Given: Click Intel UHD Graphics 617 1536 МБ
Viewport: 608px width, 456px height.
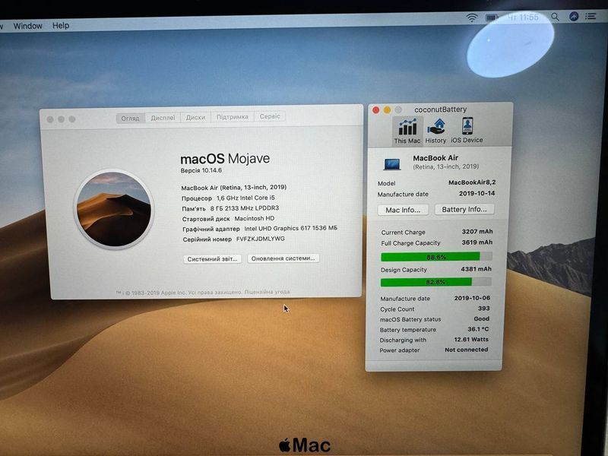Looking at the screenshot, I should [x=291, y=229].
